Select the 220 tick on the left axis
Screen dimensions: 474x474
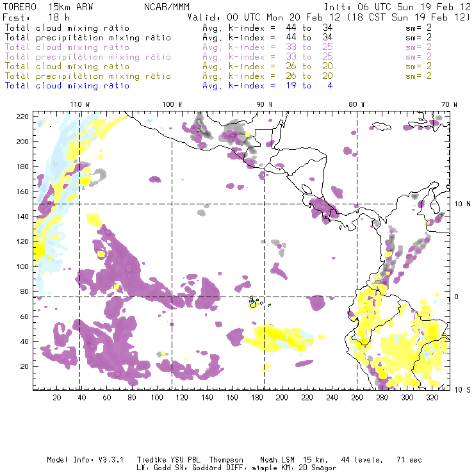[23, 116]
